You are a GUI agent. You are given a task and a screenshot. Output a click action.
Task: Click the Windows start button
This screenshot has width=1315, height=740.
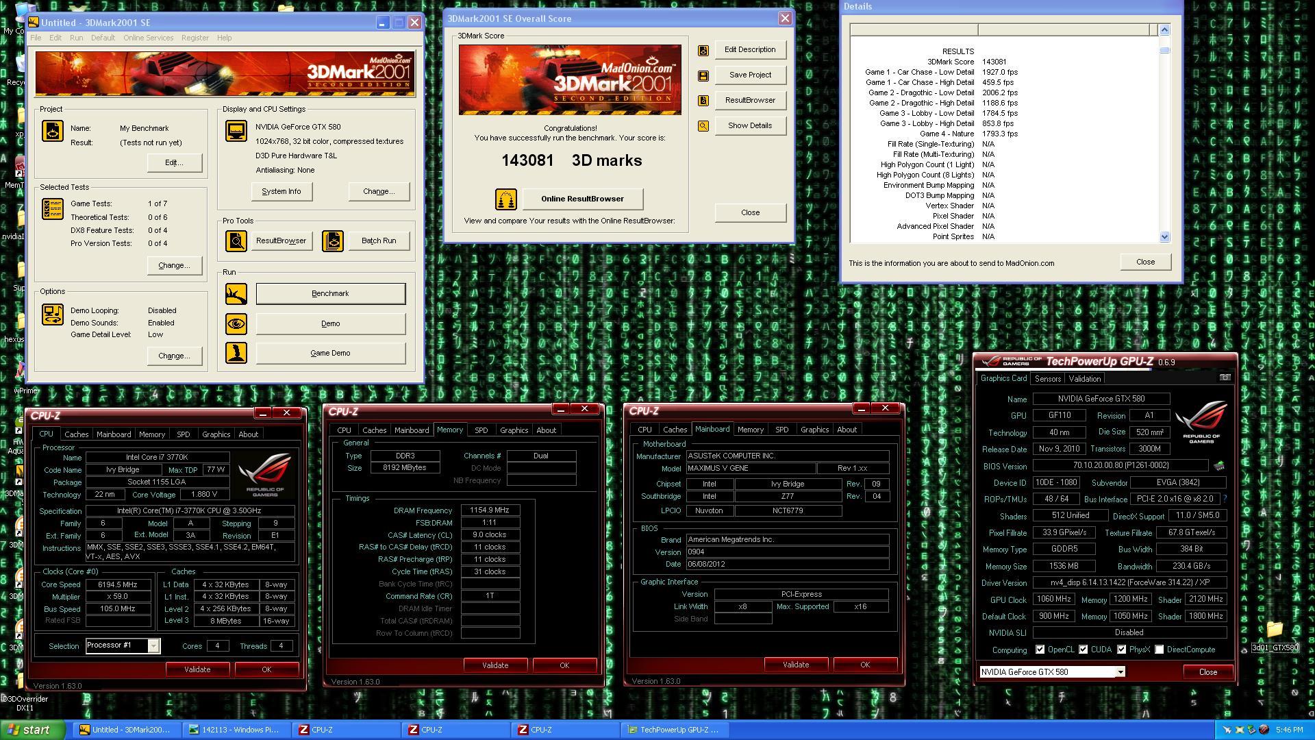point(33,730)
